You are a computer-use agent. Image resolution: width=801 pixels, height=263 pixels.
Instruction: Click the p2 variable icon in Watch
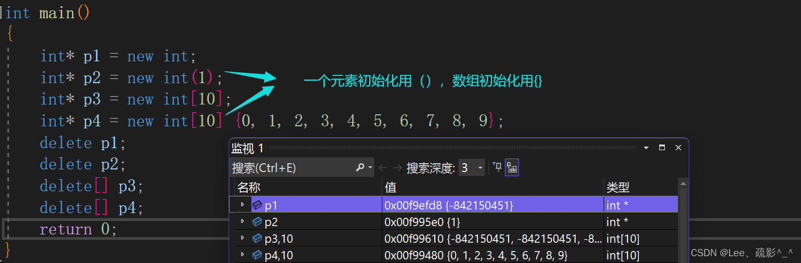pos(257,222)
